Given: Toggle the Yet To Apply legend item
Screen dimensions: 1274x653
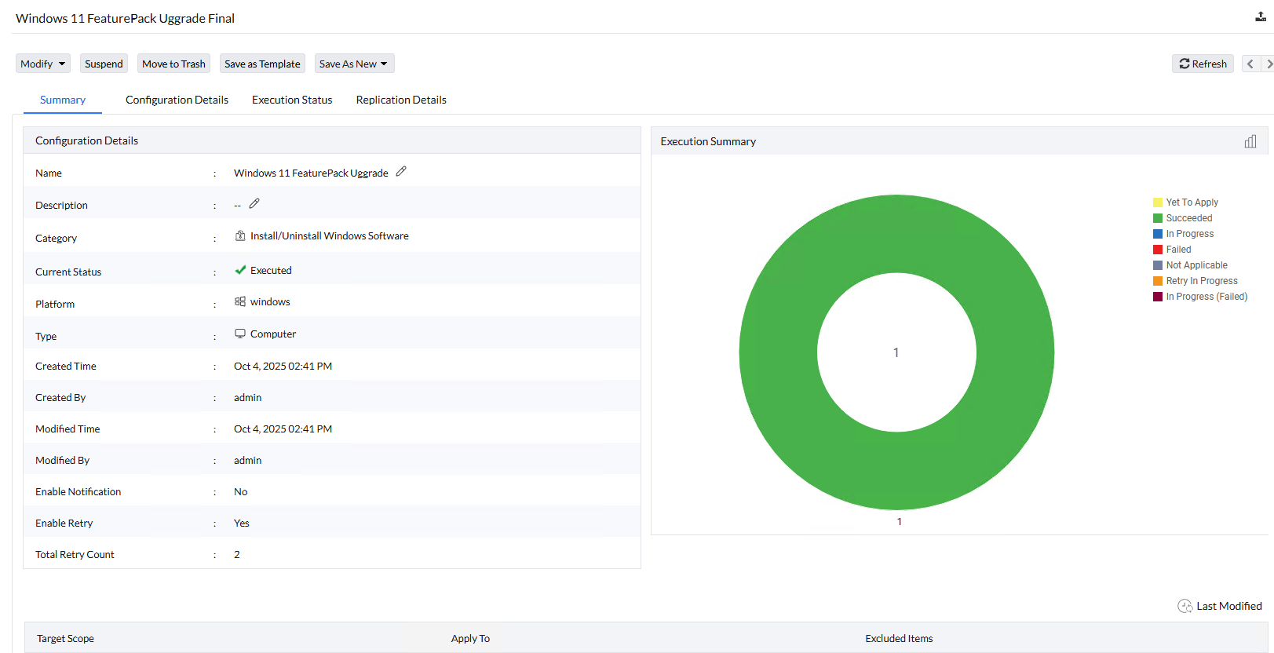Looking at the screenshot, I should 1192,202.
